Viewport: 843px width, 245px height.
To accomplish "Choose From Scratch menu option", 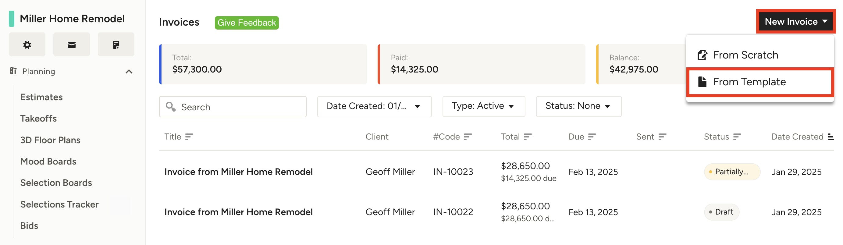I will [759, 55].
